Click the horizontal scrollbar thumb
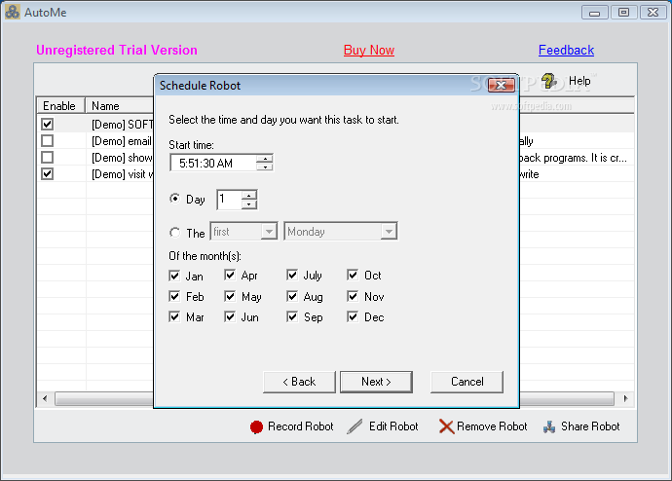Viewport: 672px width, 481px height. (x=334, y=399)
